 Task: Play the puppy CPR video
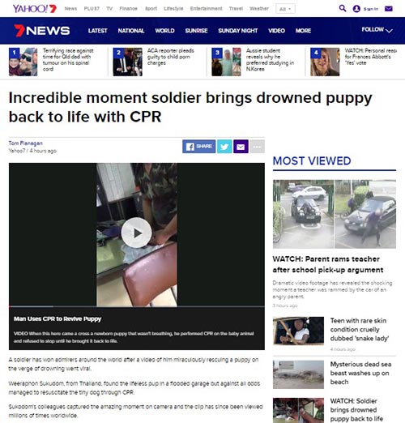136,233
